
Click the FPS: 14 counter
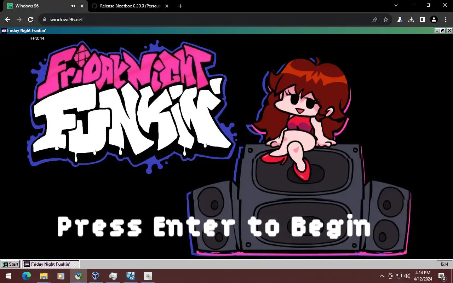click(x=37, y=38)
